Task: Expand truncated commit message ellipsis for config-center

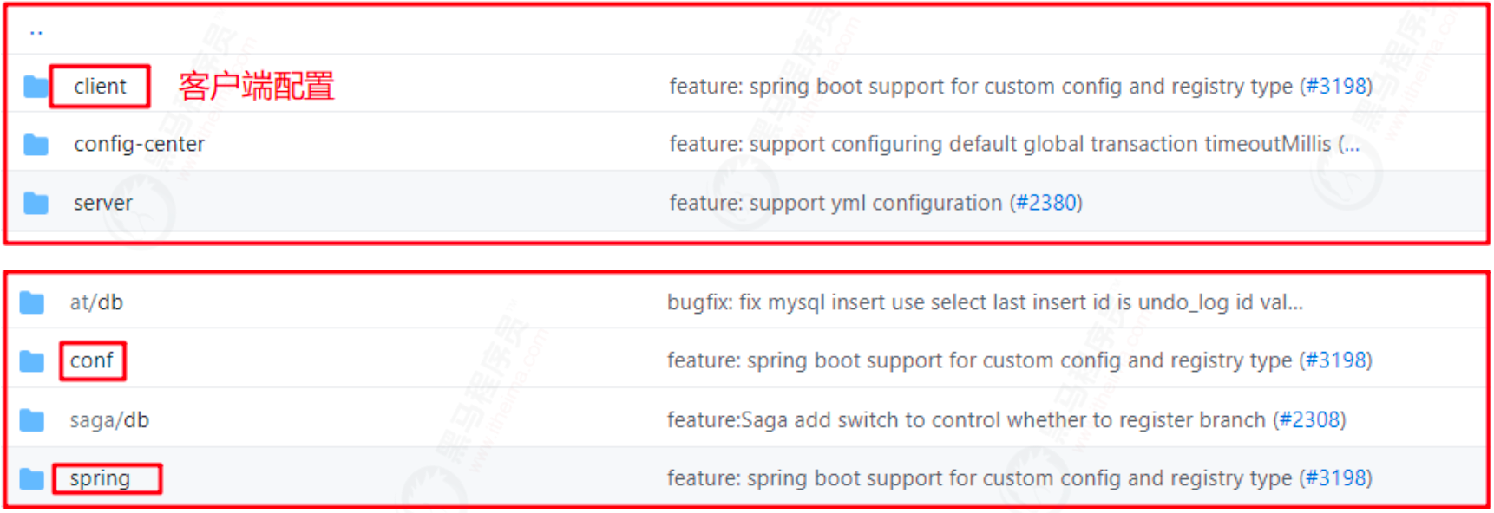Action: [x=1349, y=145]
